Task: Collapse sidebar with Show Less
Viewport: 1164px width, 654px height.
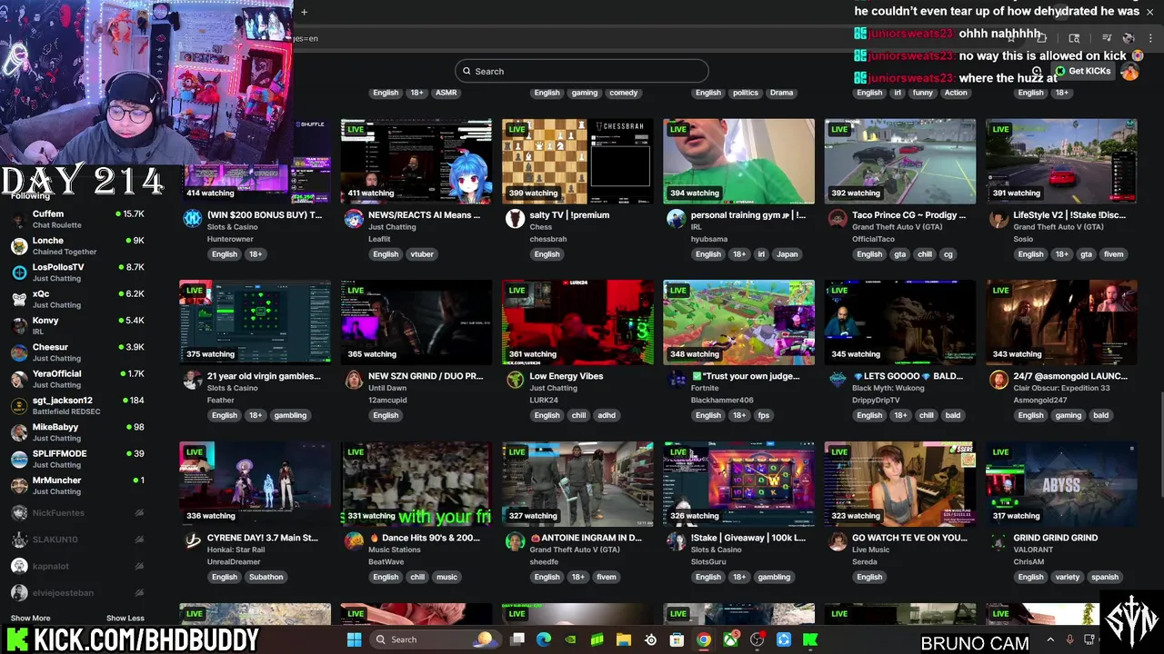Action: [x=125, y=618]
